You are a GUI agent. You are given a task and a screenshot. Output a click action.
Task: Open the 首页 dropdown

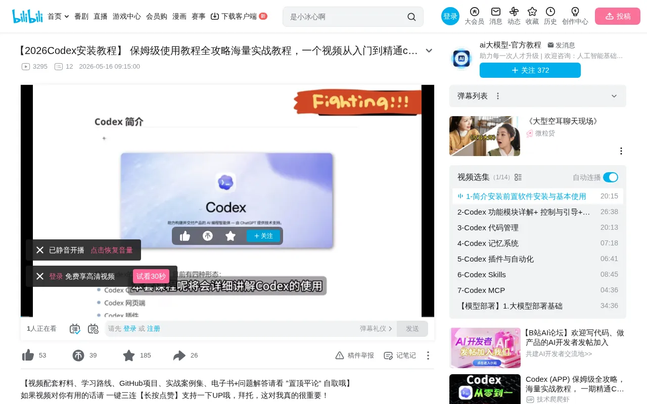click(58, 16)
